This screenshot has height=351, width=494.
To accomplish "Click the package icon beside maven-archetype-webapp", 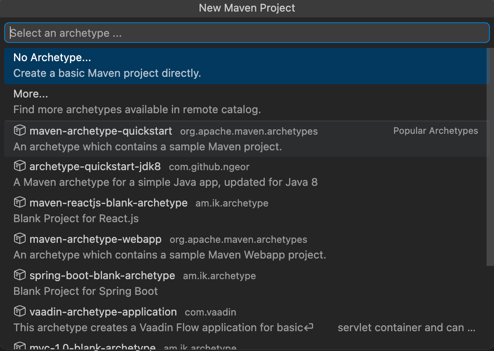I will [x=20, y=239].
